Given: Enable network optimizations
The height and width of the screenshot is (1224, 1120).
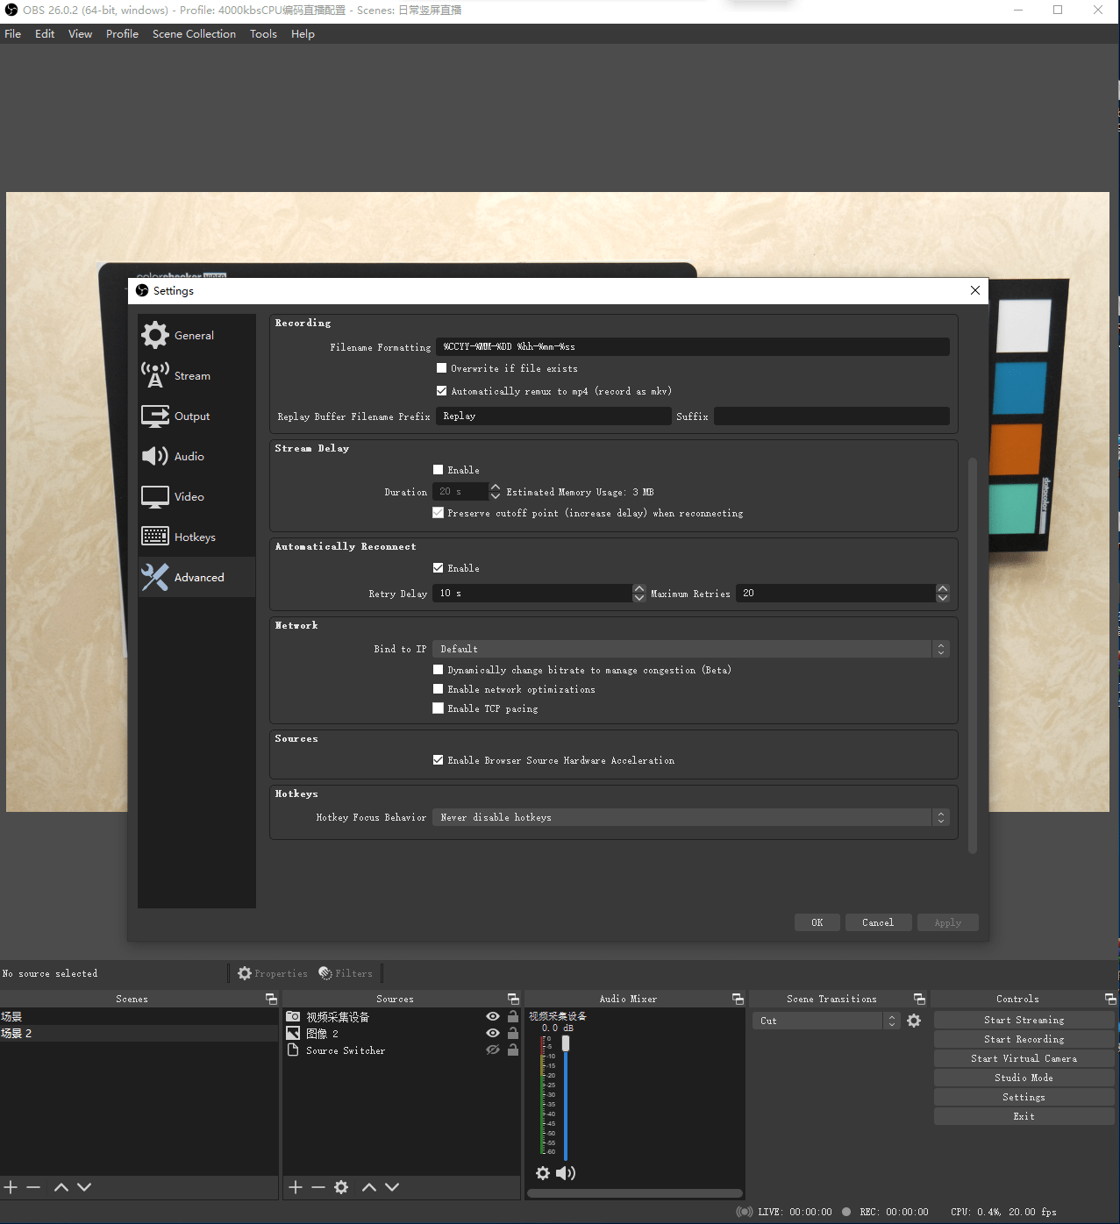Looking at the screenshot, I should tap(439, 688).
